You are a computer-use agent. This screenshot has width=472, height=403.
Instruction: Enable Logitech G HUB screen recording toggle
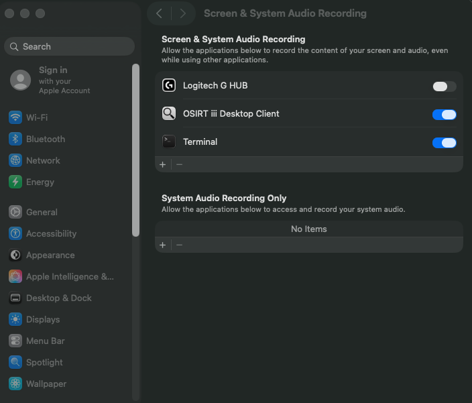click(444, 87)
